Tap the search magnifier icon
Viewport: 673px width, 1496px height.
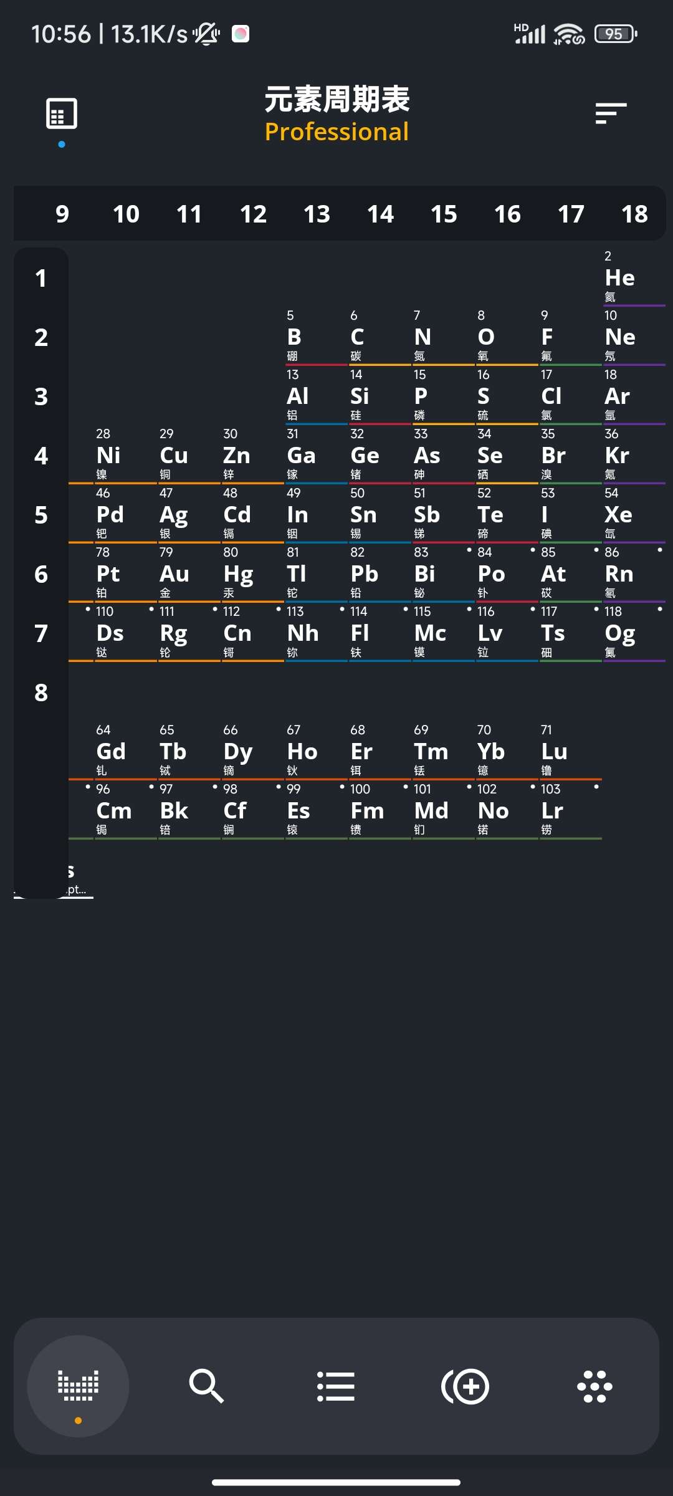click(206, 1386)
